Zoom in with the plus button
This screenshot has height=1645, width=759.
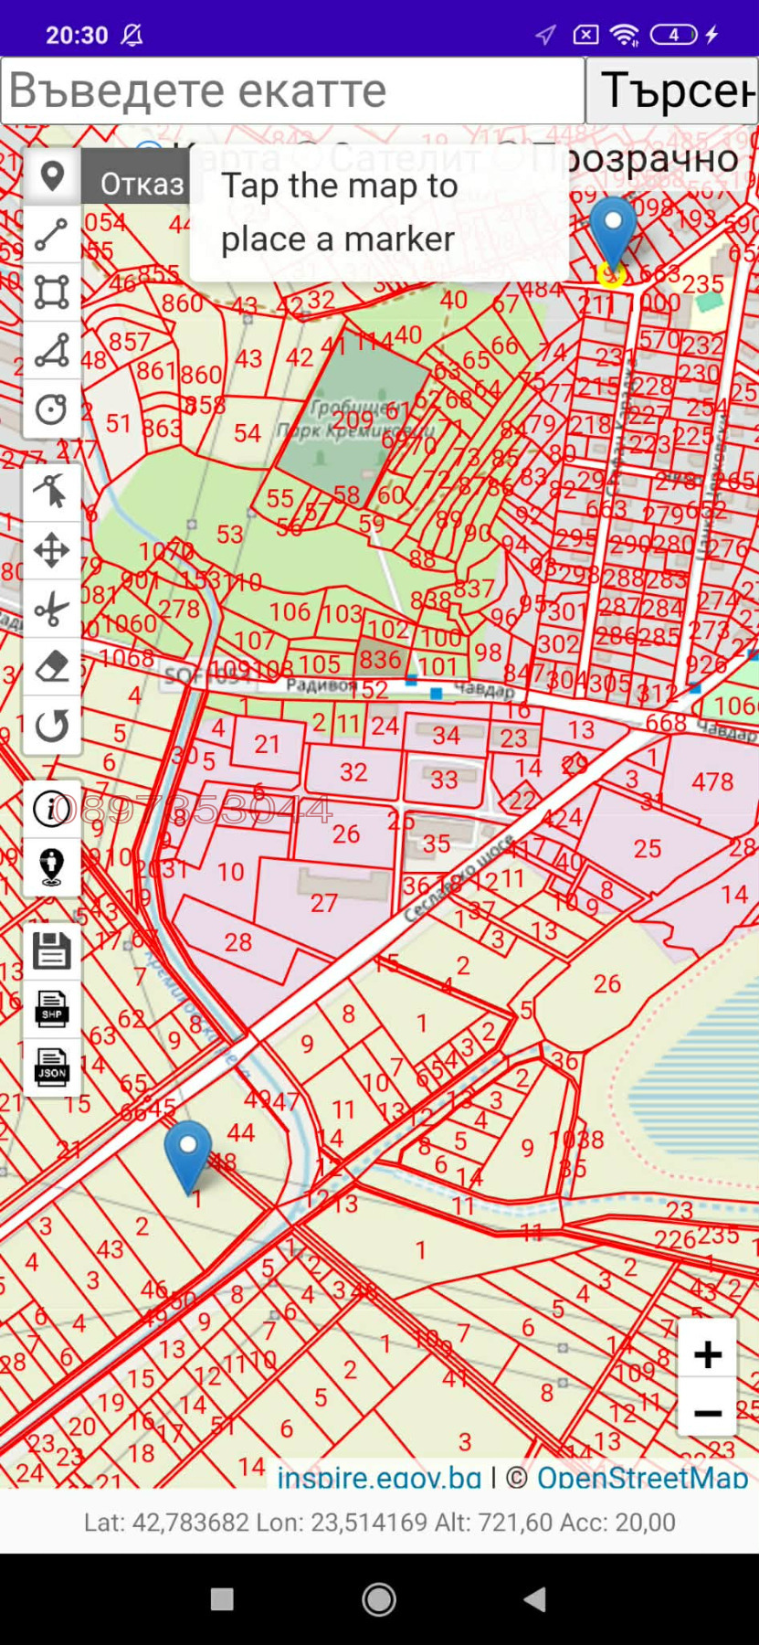708,1354
